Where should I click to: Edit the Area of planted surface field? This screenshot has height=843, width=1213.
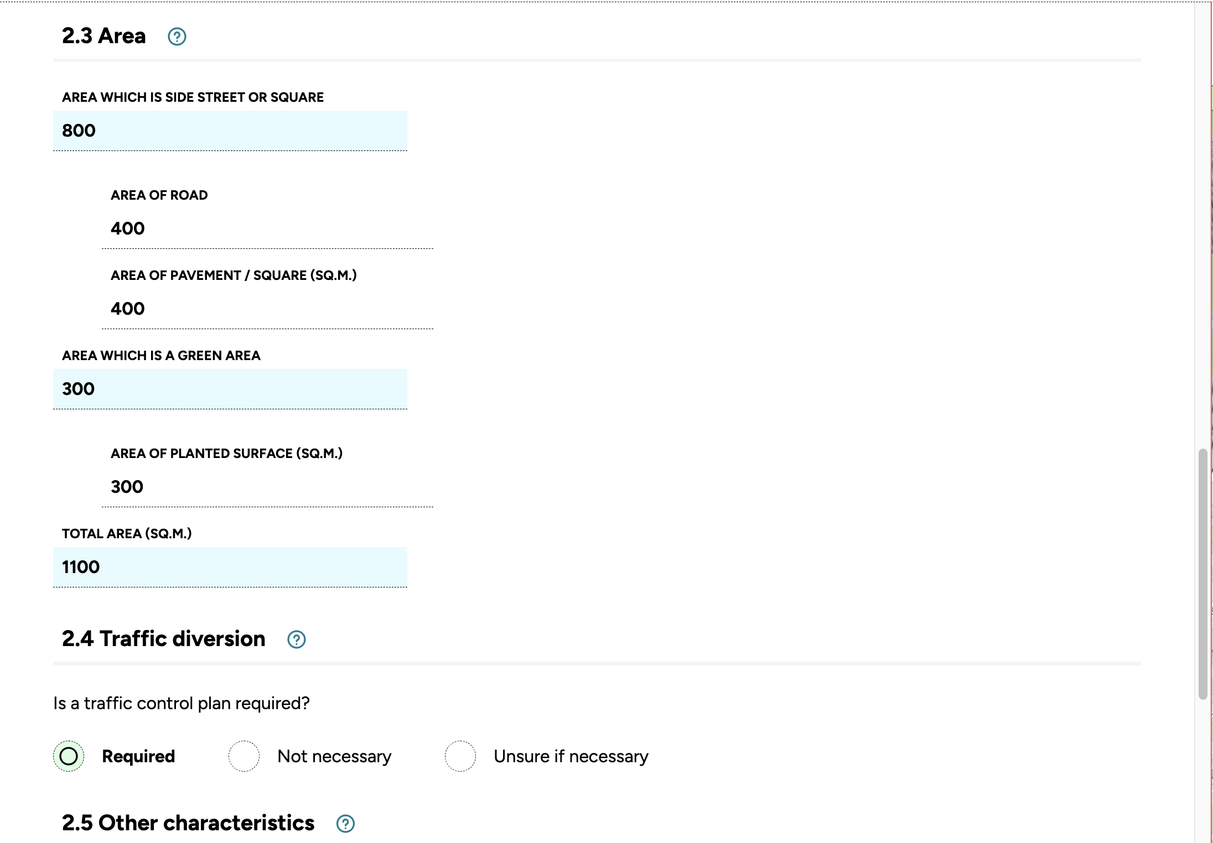click(267, 487)
